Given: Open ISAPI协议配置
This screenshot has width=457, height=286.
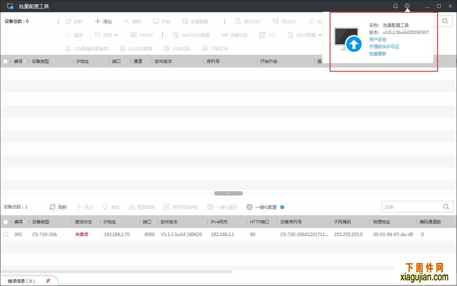Looking at the screenshot, I should point(191,35).
